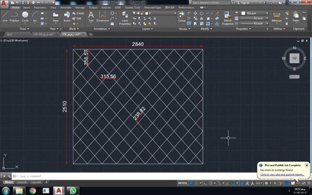Screen dimensions: 312x195
Task: Switch to the Layout1 tab
Action: (22, 183)
